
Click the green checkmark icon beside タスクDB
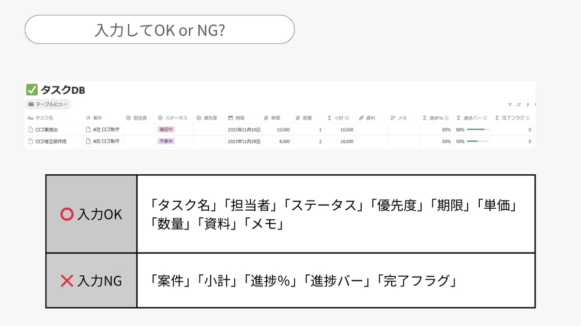[x=31, y=90]
